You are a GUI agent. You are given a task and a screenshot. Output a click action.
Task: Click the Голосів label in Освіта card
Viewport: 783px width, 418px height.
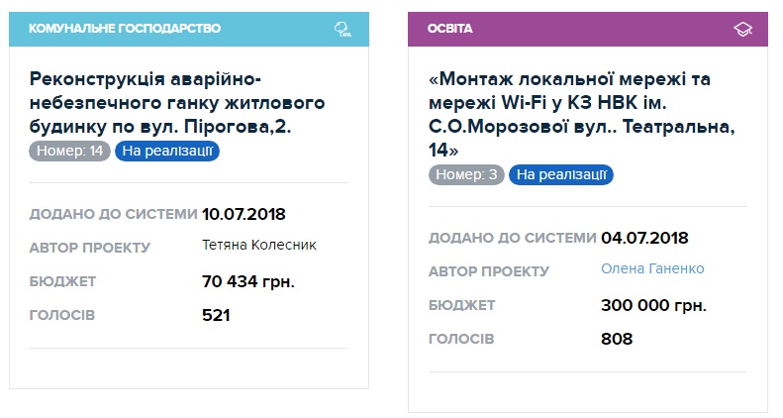pyautogui.click(x=461, y=339)
